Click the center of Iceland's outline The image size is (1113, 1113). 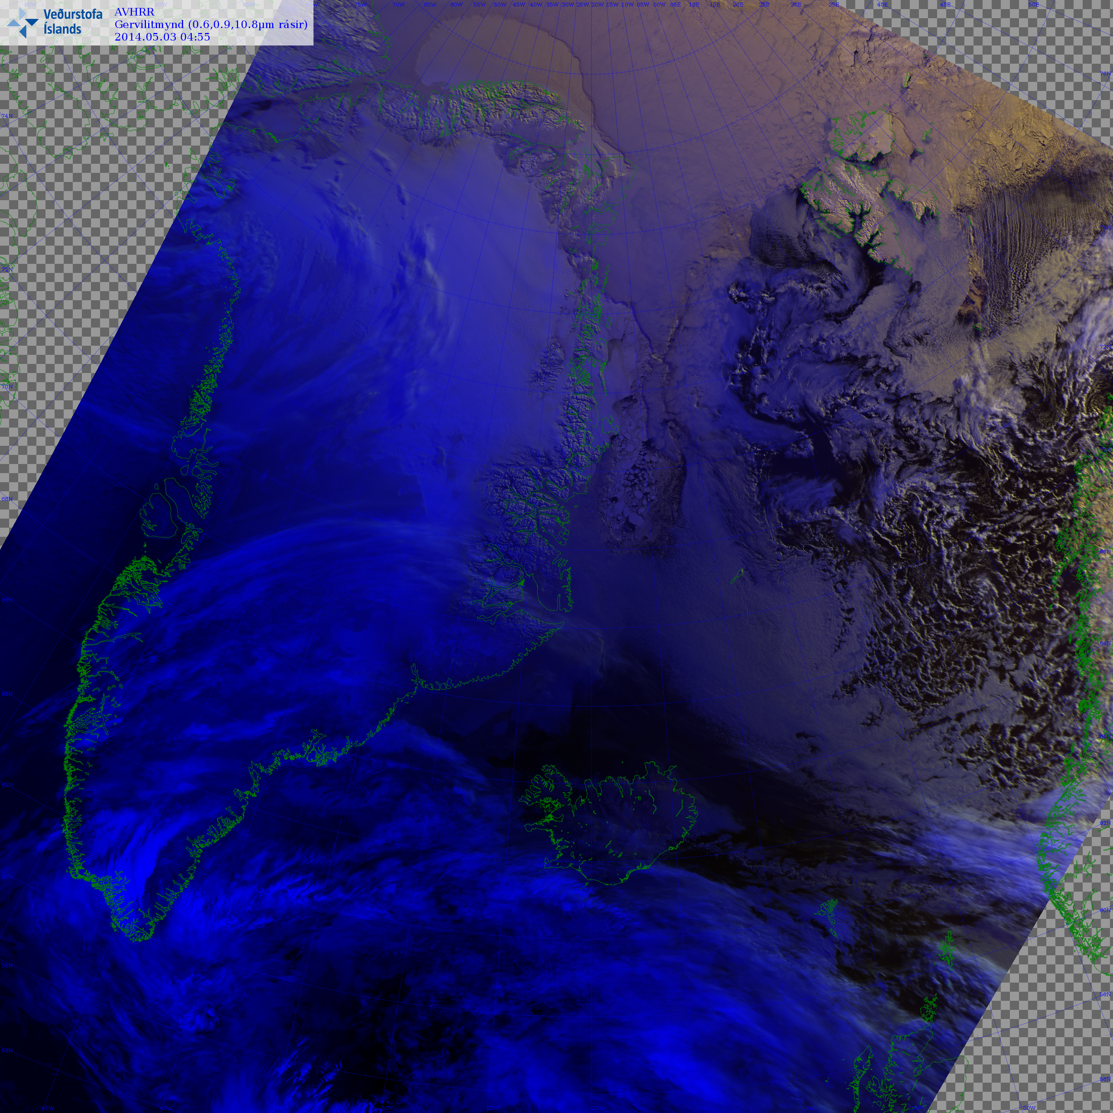coord(611,824)
